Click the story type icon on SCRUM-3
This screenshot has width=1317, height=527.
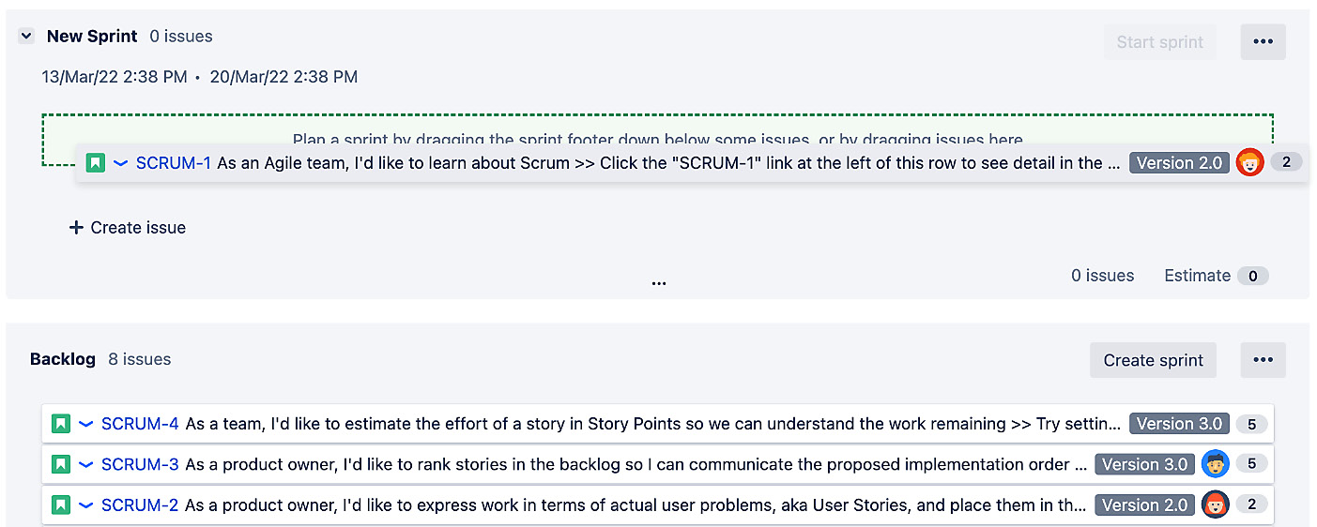click(61, 464)
